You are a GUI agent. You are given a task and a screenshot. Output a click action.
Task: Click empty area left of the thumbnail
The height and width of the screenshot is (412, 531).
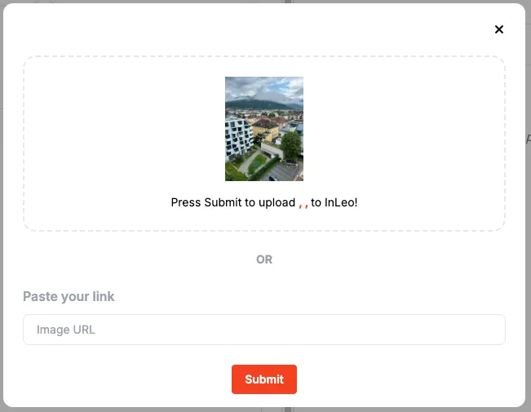[x=126, y=129]
